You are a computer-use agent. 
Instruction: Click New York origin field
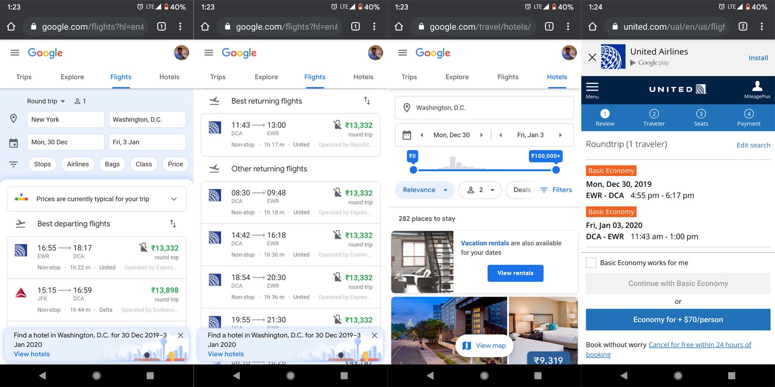pyautogui.click(x=66, y=119)
